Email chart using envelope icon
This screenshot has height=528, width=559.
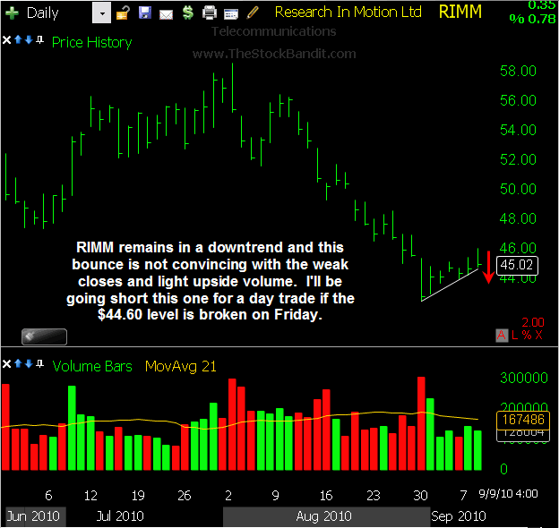pyautogui.click(x=166, y=14)
